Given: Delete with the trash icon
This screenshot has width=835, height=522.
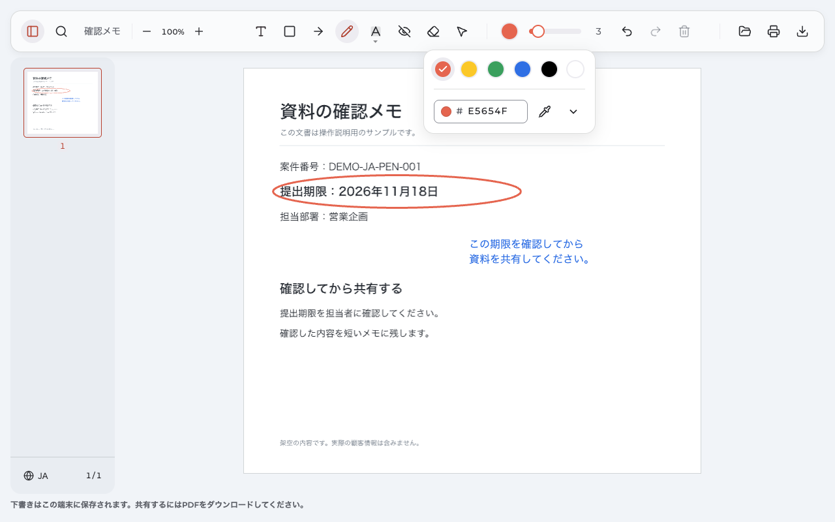Looking at the screenshot, I should 684,31.
